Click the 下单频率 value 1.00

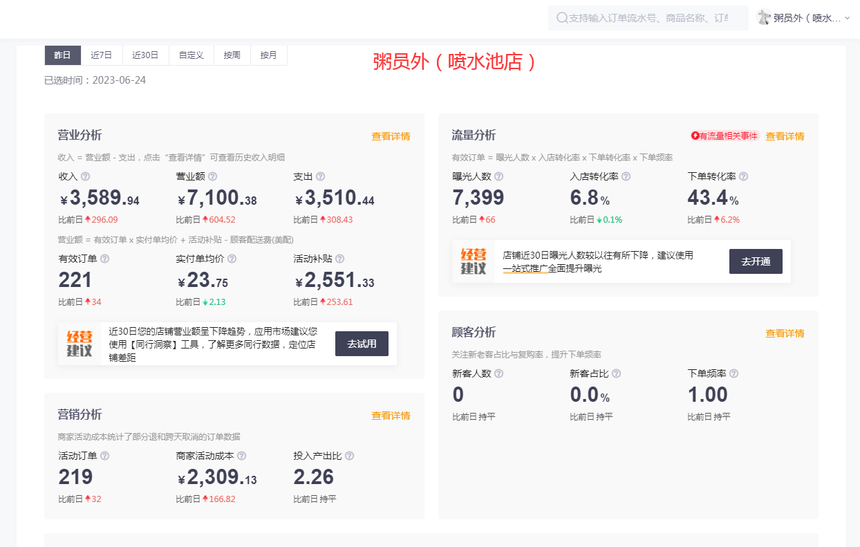(x=708, y=395)
